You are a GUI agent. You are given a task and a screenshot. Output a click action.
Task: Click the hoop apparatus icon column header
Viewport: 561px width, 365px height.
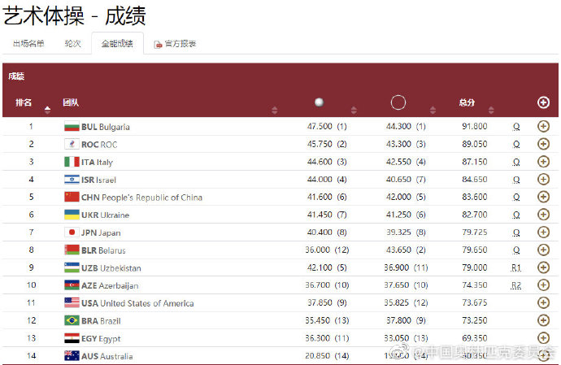[x=398, y=102]
